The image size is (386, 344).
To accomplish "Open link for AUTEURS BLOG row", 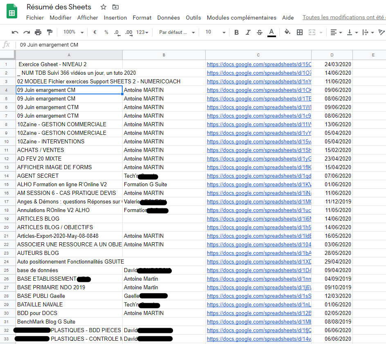I will 259,253.
